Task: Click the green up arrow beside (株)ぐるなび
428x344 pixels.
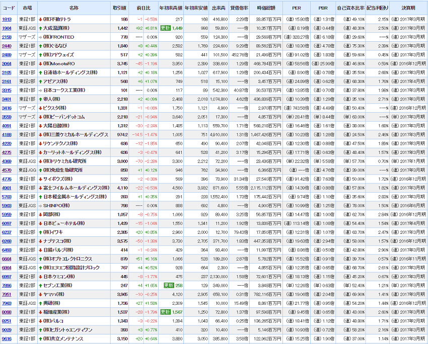Action: point(40,46)
